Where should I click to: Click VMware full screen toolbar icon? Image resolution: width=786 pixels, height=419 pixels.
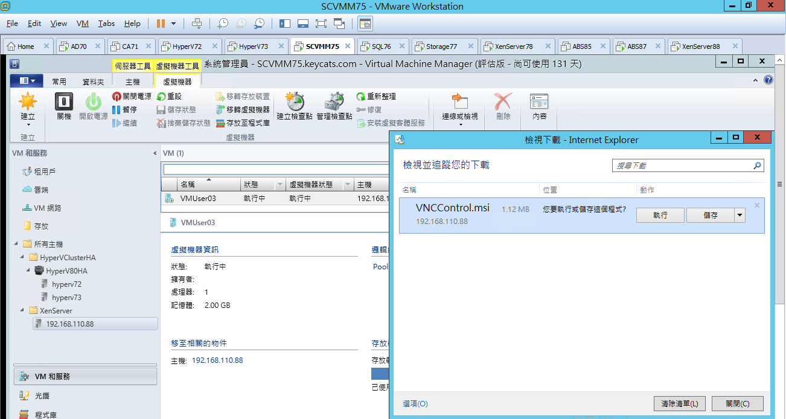(321, 24)
